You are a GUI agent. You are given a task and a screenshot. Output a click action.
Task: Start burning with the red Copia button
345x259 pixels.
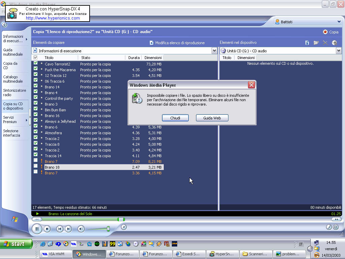pyautogui.click(x=331, y=32)
